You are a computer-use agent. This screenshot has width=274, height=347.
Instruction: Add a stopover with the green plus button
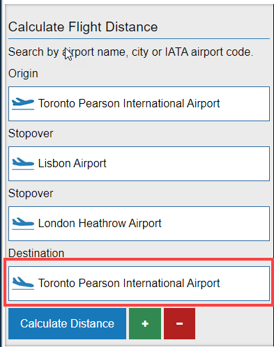[x=145, y=323]
